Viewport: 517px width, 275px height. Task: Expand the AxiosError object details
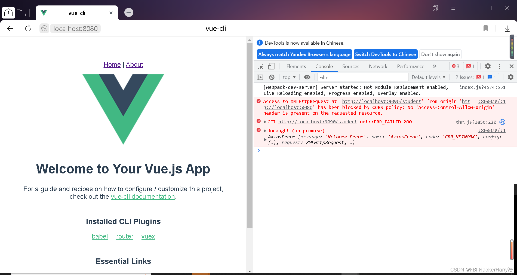(x=265, y=139)
